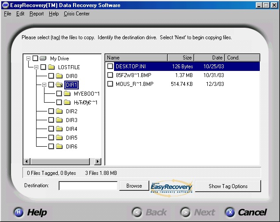Collapse the DIR1 tree node

click(x=44, y=85)
